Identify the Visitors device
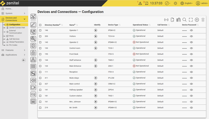The height and width of the screenshot is (119, 209). pyautogui.click(x=96, y=36)
